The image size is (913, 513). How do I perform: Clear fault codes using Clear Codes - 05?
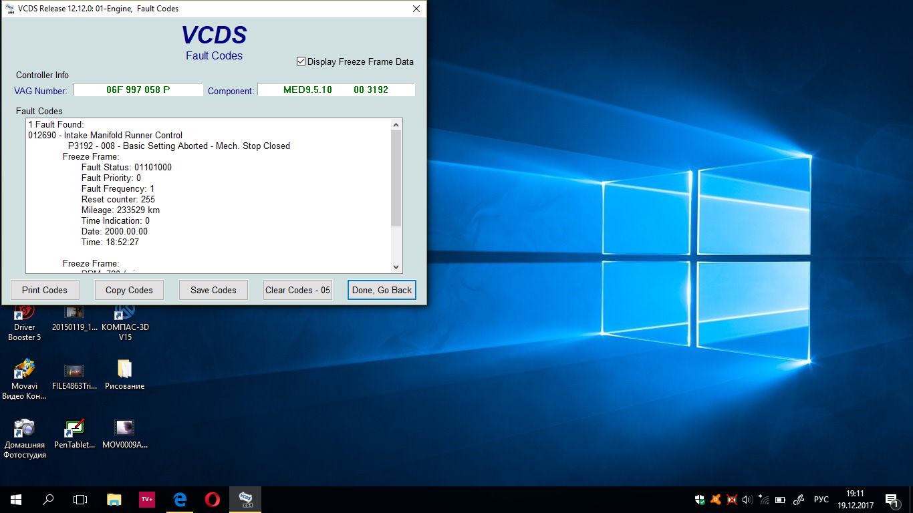click(297, 290)
